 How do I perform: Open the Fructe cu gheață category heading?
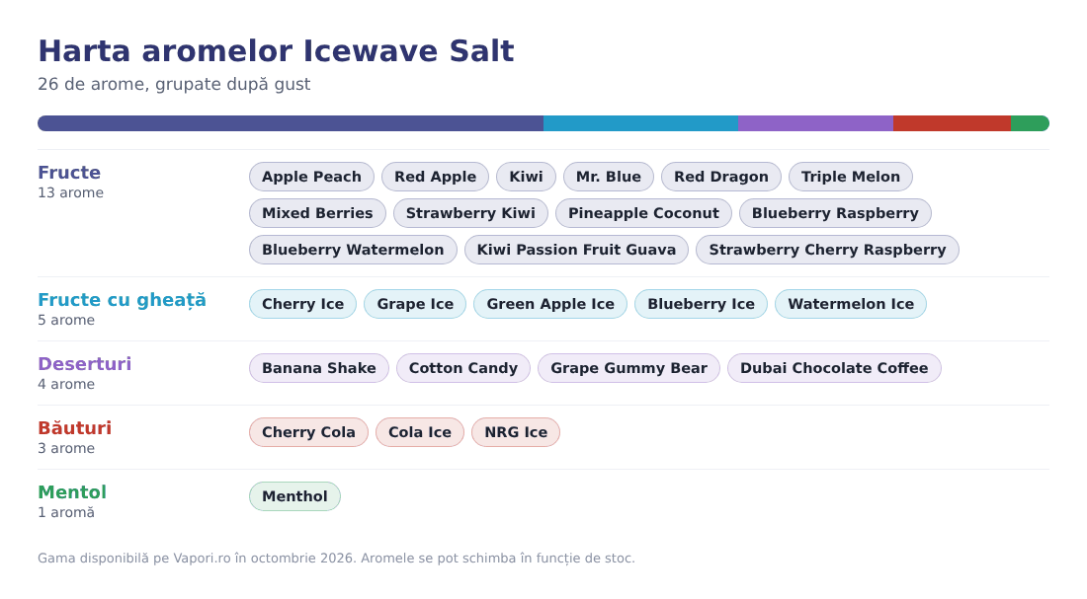click(122, 300)
